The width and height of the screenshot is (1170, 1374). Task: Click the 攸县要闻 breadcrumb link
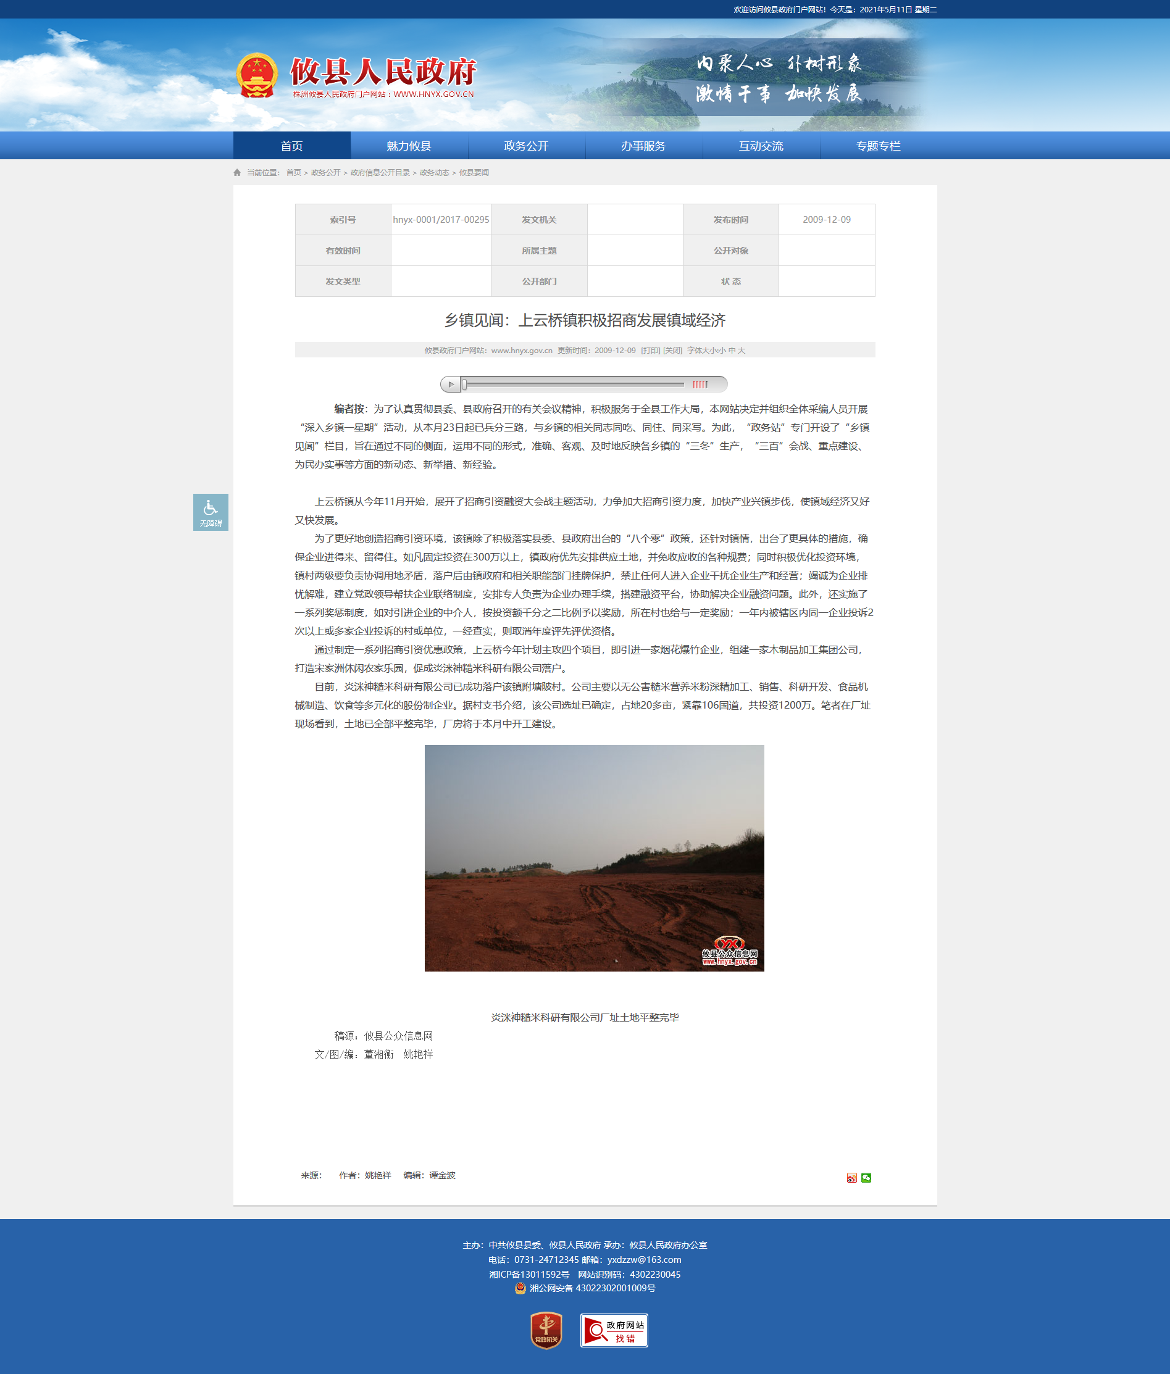click(474, 172)
